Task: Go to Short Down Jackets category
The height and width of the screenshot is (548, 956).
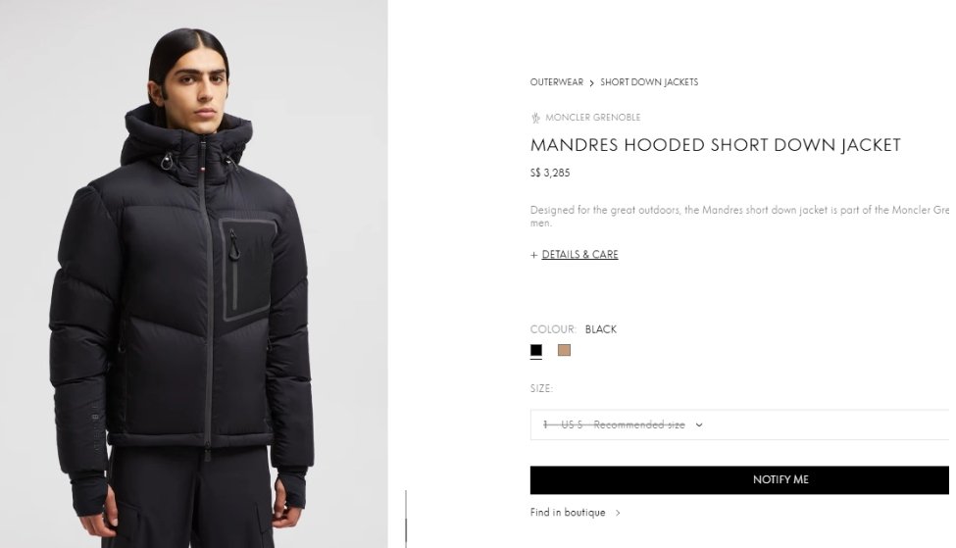Action: point(649,82)
